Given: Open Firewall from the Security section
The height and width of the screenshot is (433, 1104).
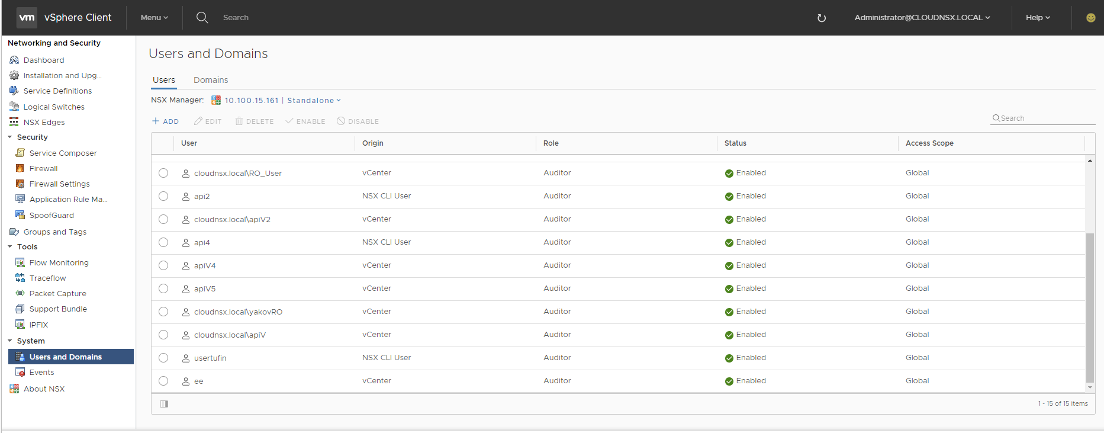Looking at the screenshot, I should click(43, 168).
